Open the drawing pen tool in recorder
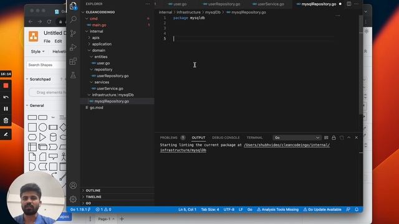The width and height of the screenshot is (399, 224). click(6, 134)
